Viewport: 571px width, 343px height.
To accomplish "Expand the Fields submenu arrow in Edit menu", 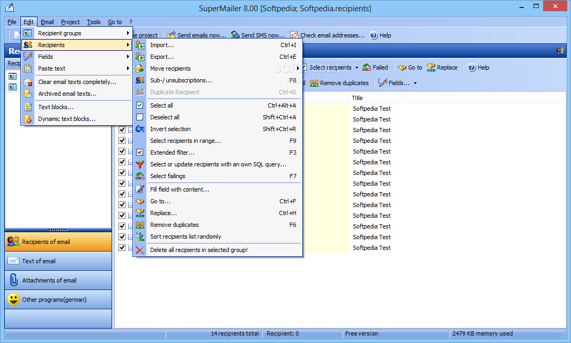I will pyautogui.click(x=128, y=57).
